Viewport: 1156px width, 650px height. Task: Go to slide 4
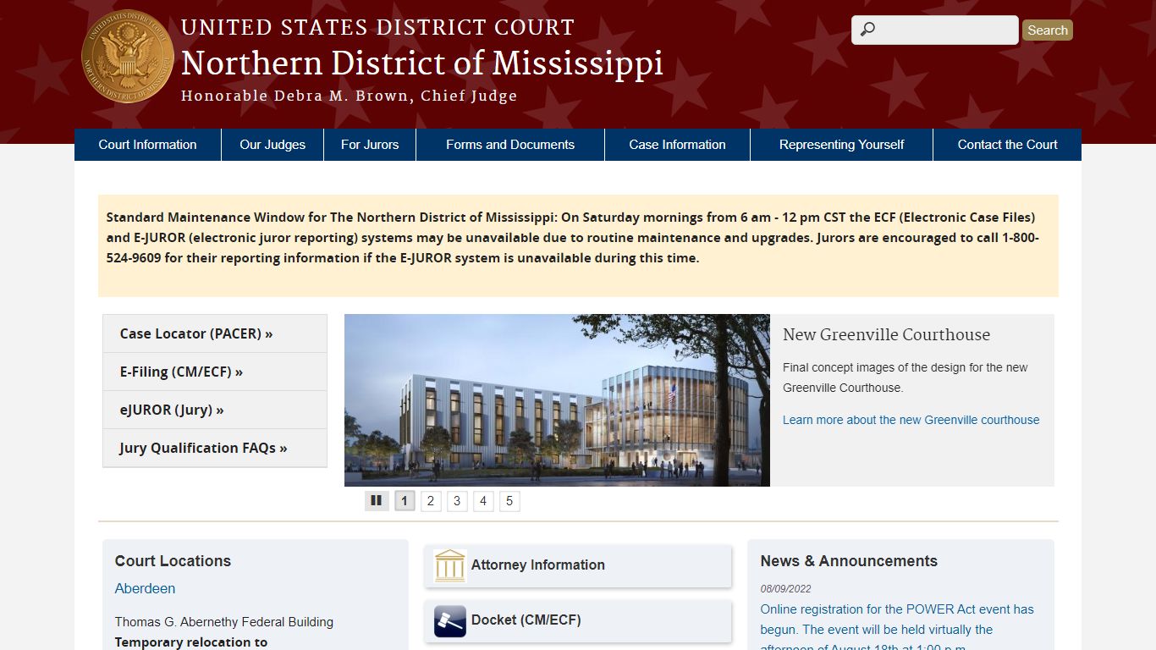tap(483, 501)
